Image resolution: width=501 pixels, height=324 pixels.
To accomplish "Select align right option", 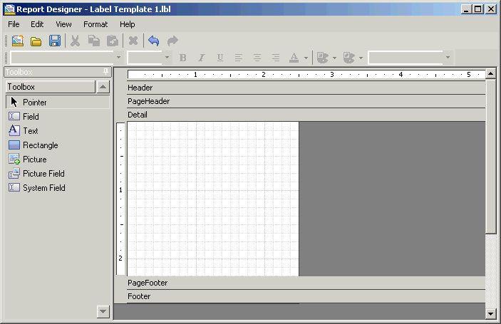I will 275,58.
